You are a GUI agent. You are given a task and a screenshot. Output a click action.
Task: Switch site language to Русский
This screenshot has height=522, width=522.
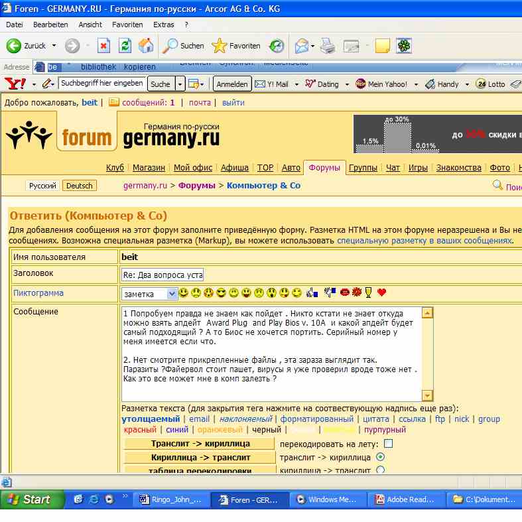tap(42, 186)
